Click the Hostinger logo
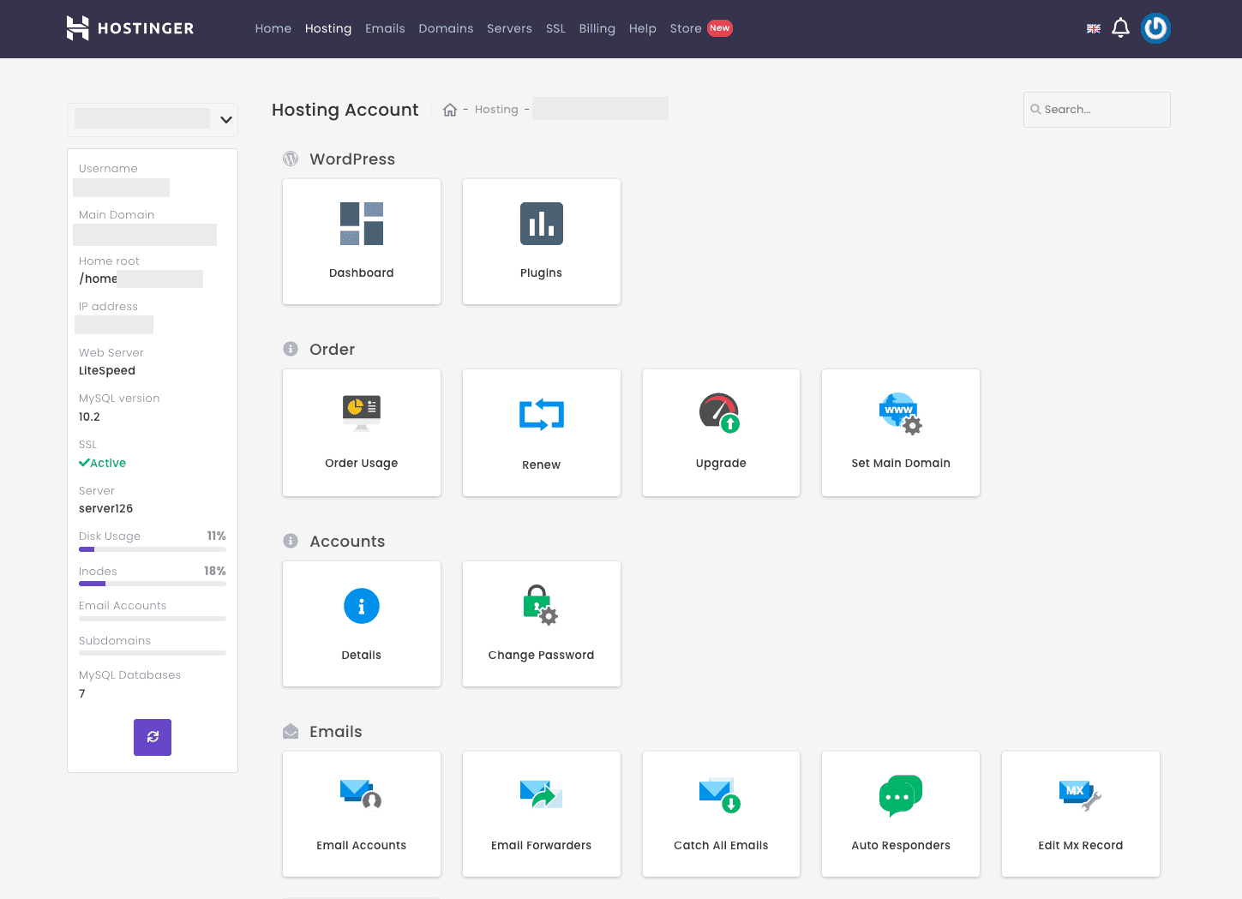 tap(130, 28)
